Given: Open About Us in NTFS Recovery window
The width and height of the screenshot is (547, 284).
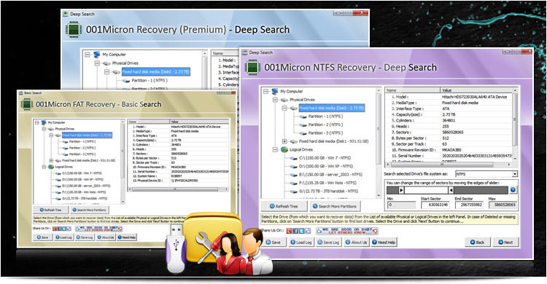Looking at the screenshot, I should tap(356, 242).
